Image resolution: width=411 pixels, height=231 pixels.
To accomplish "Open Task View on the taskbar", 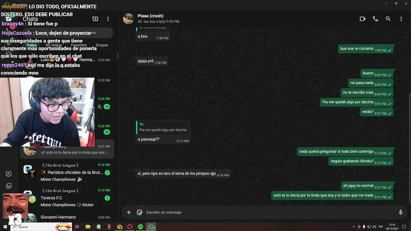I will (77, 227).
